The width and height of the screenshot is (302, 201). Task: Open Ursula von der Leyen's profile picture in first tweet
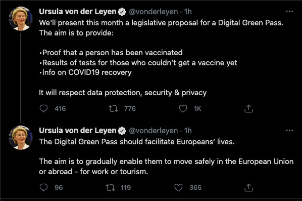click(21, 19)
